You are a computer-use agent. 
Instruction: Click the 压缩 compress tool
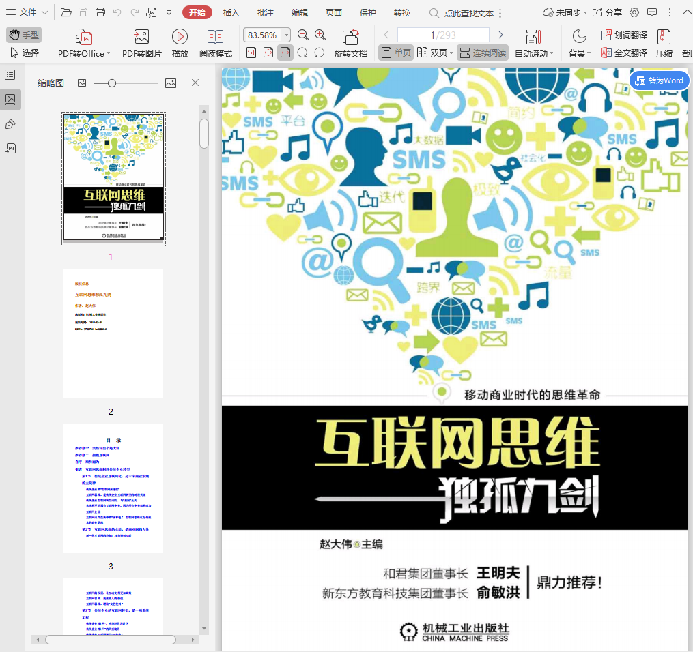(x=664, y=43)
